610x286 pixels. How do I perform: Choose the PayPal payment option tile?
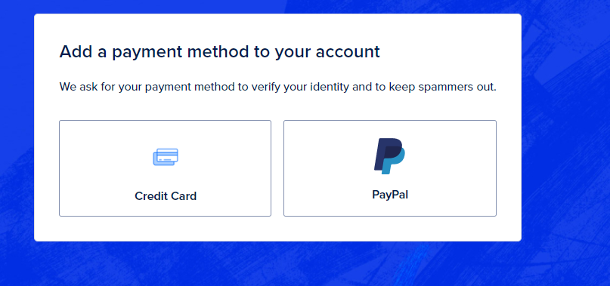(390, 168)
